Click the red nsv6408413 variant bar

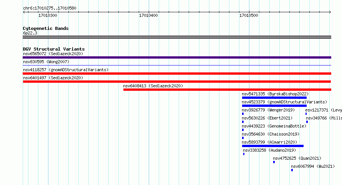click(227, 90)
